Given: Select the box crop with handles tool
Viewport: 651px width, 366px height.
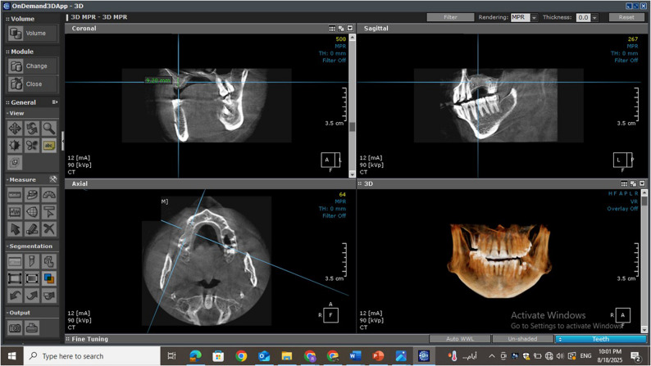Looking at the screenshot, I should [x=15, y=278].
